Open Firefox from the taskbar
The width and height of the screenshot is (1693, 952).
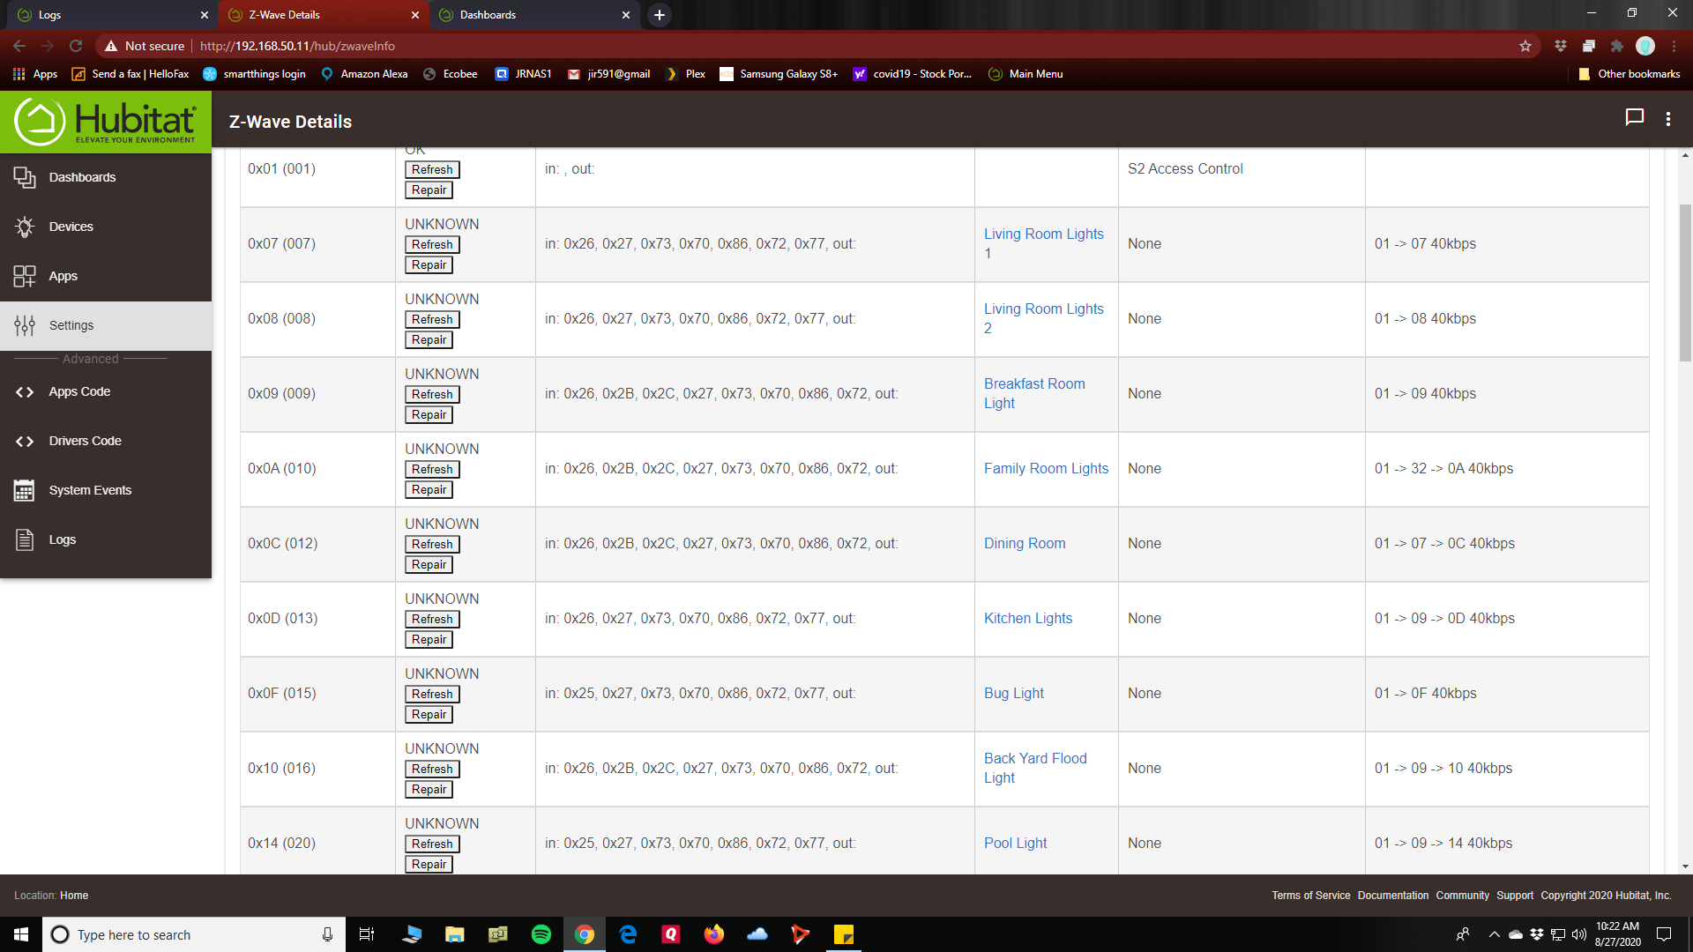pyautogui.click(x=714, y=934)
